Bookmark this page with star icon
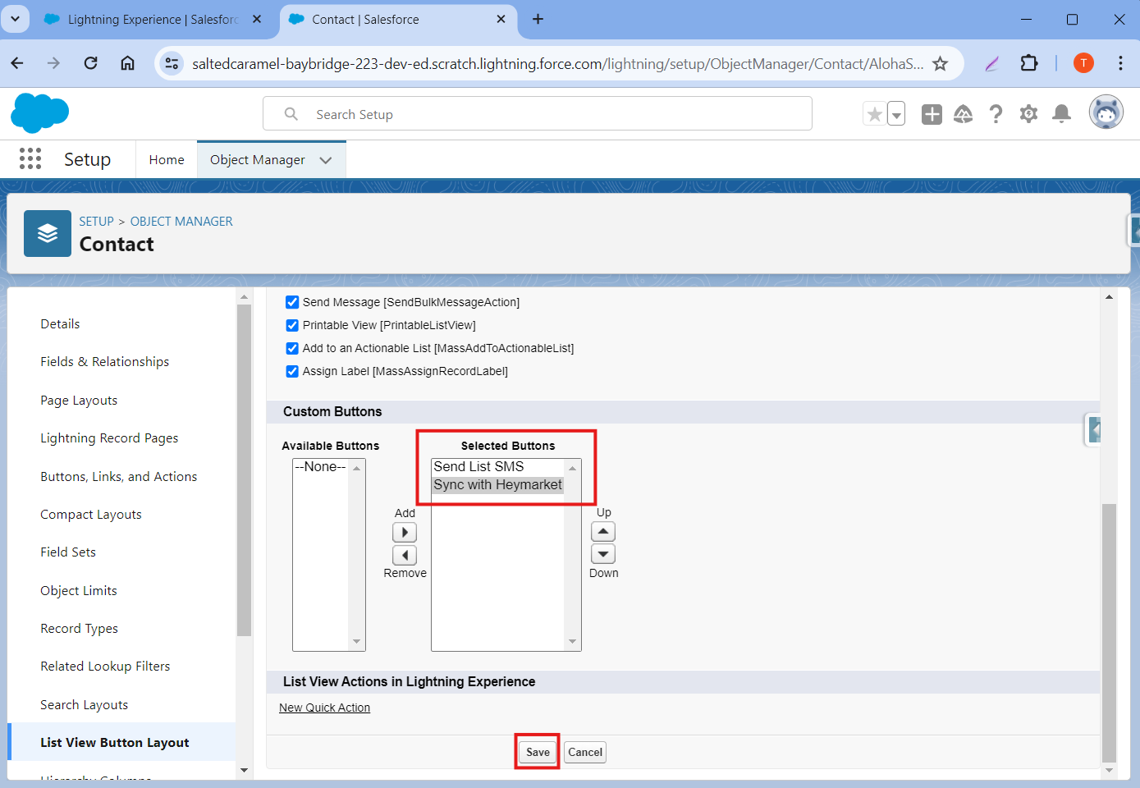This screenshot has width=1140, height=788. [x=941, y=63]
